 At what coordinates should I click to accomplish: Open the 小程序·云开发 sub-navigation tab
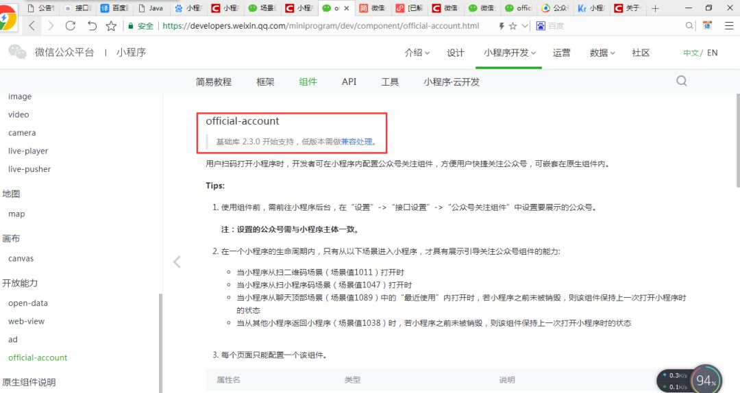point(451,81)
